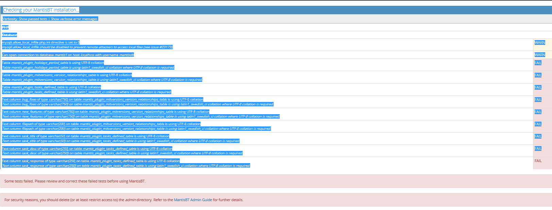Click FAIL status for task_response column
The height and width of the screenshot is (210, 552).
538,161
